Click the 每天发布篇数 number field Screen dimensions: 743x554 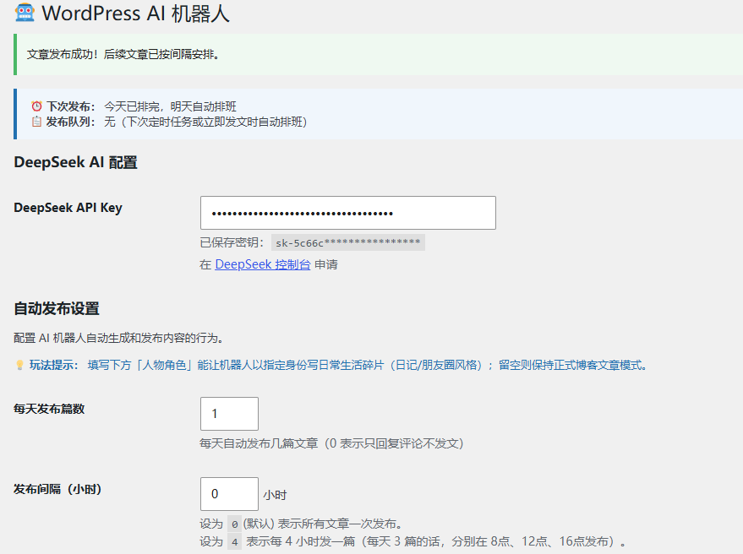[229, 414]
